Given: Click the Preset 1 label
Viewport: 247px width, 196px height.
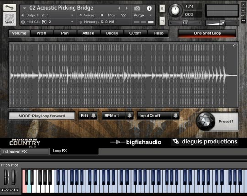Looking at the screenshot, I should tap(226, 122).
